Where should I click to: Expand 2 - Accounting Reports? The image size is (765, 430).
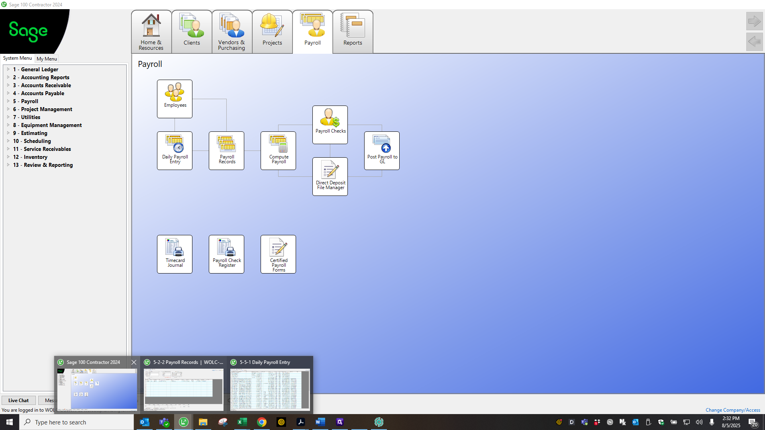pyautogui.click(x=8, y=77)
